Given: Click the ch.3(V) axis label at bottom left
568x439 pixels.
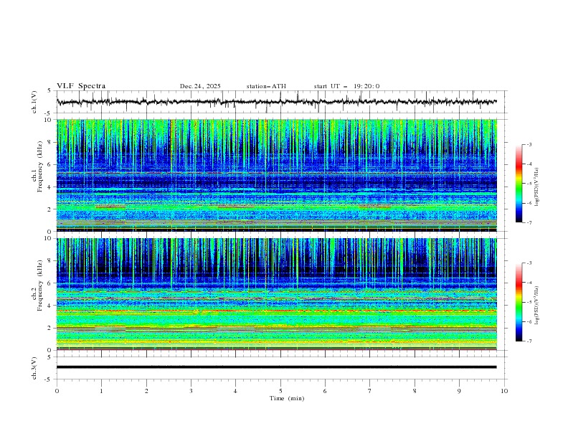Looking at the screenshot, I should tap(35, 367).
